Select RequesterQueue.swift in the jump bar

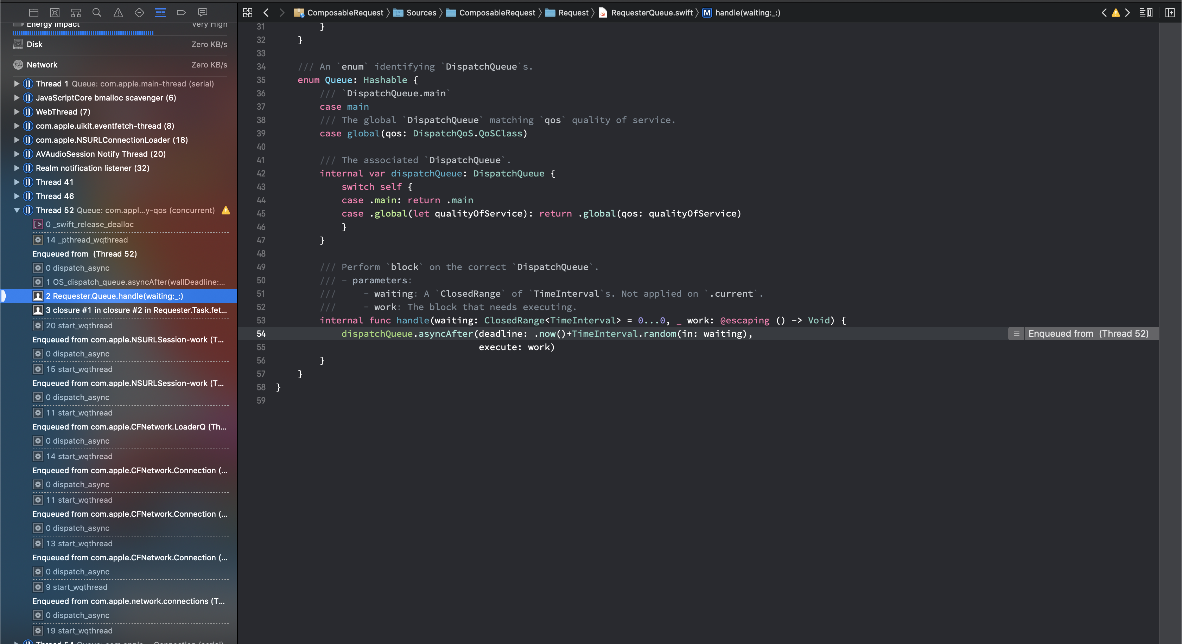click(x=651, y=12)
